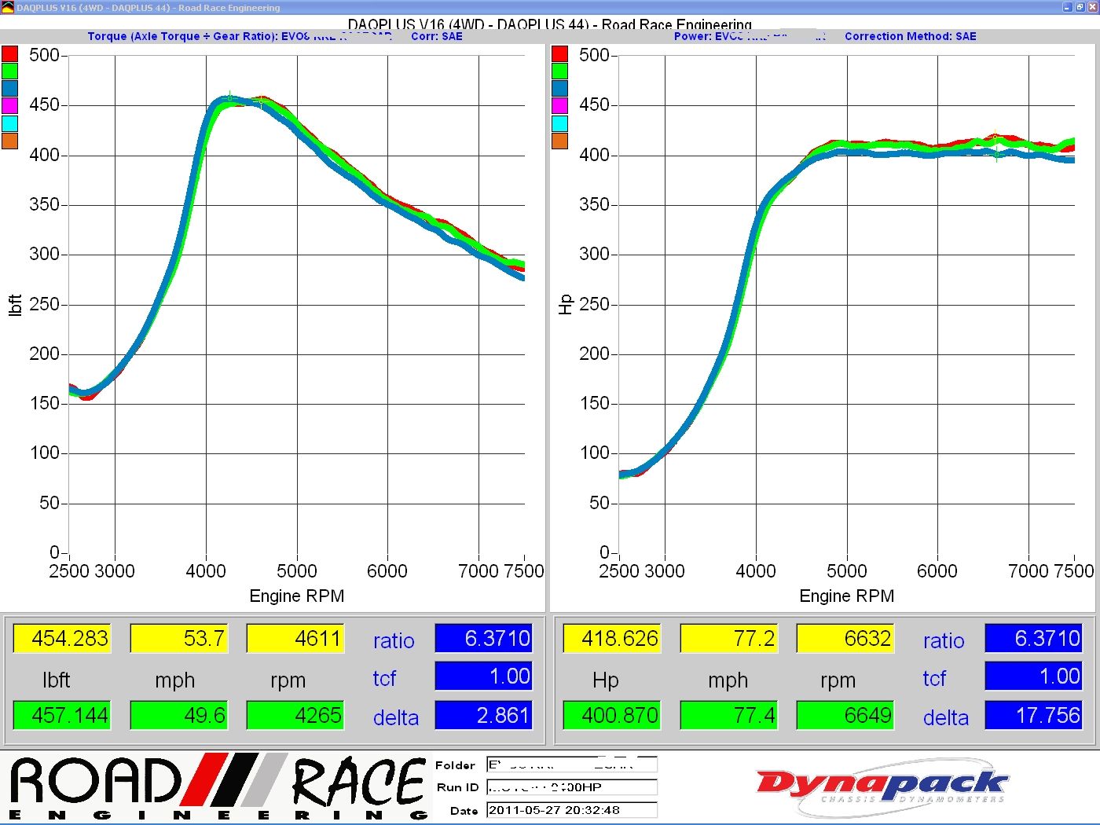Click the torque delta value 2.861
This screenshot has height=825, width=1100.
pos(484,715)
